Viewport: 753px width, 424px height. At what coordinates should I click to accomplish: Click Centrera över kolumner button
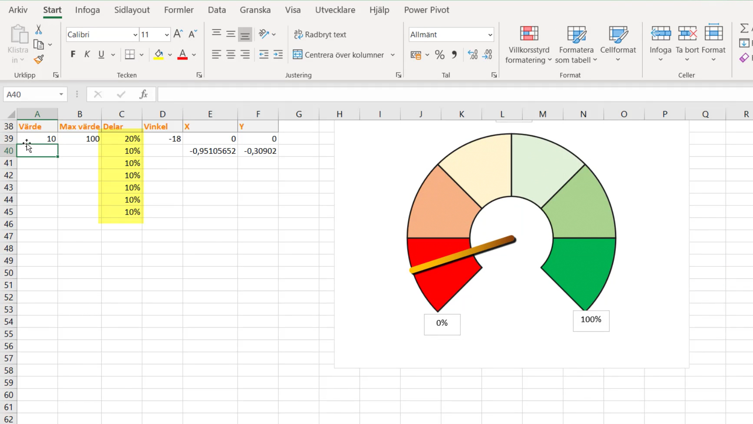339,55
